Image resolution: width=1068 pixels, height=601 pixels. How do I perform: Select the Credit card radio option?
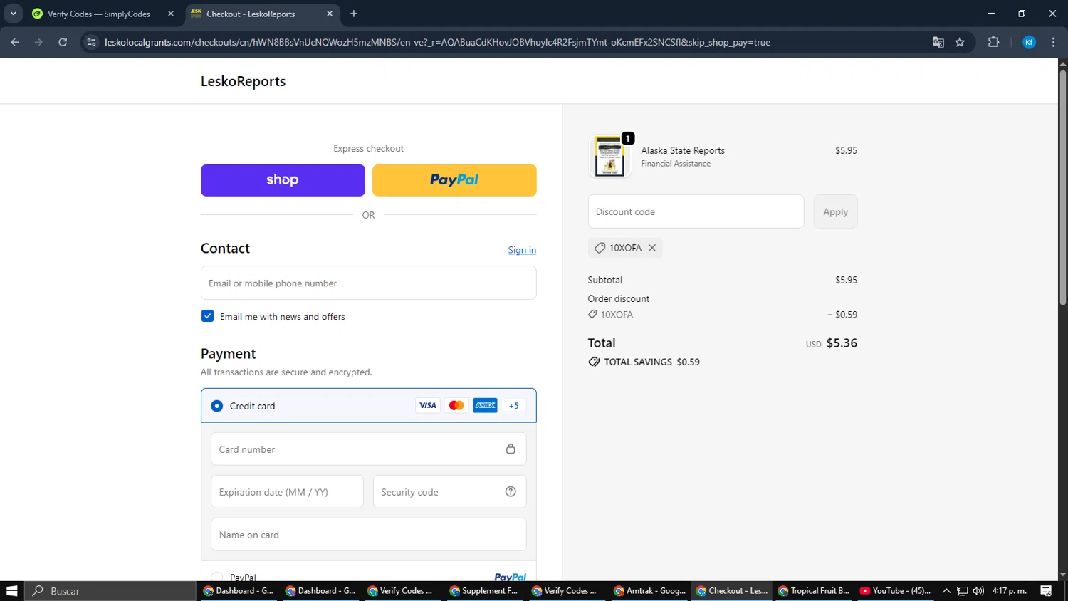click(x=217, y=406)
